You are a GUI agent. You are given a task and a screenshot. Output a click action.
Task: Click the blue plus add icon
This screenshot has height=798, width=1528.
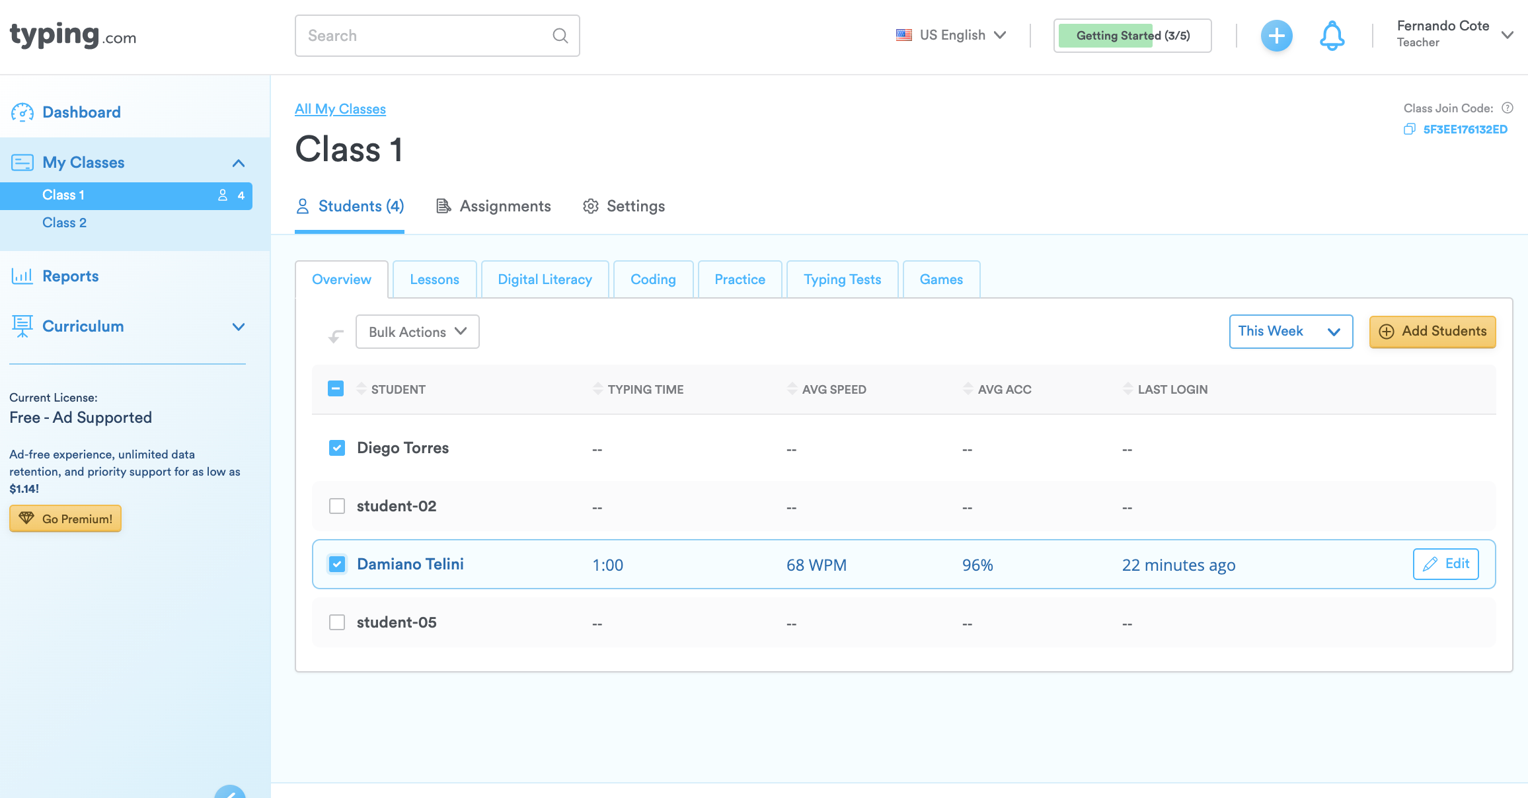tap(1276, 36)
